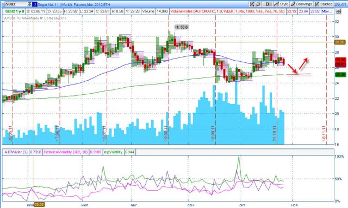
Task: Click the 29.28 price axis cursor label
Action: (340, 42)
